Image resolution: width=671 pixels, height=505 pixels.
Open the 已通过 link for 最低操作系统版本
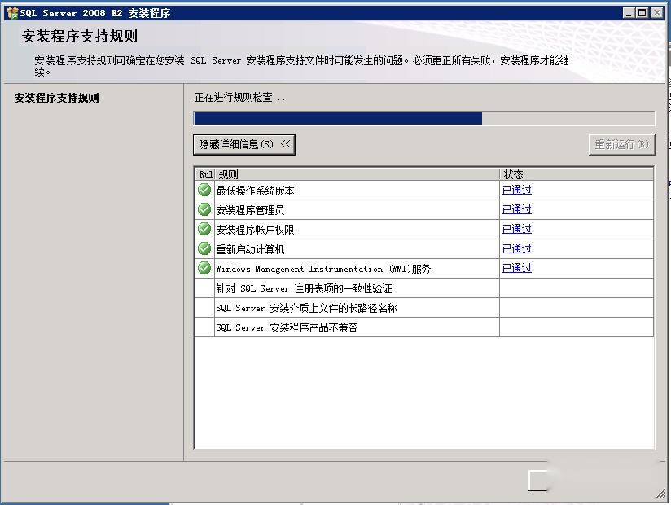click(516, 190)
